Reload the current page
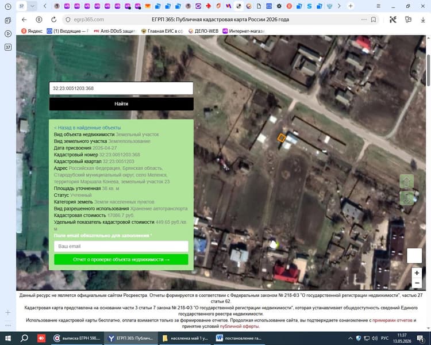This screenshot has height=345, width=431. click(54, 20)
